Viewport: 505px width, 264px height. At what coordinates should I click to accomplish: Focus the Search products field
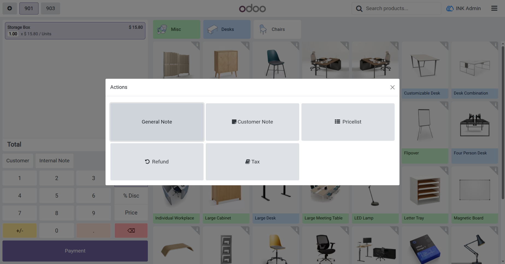pos(397,8)
